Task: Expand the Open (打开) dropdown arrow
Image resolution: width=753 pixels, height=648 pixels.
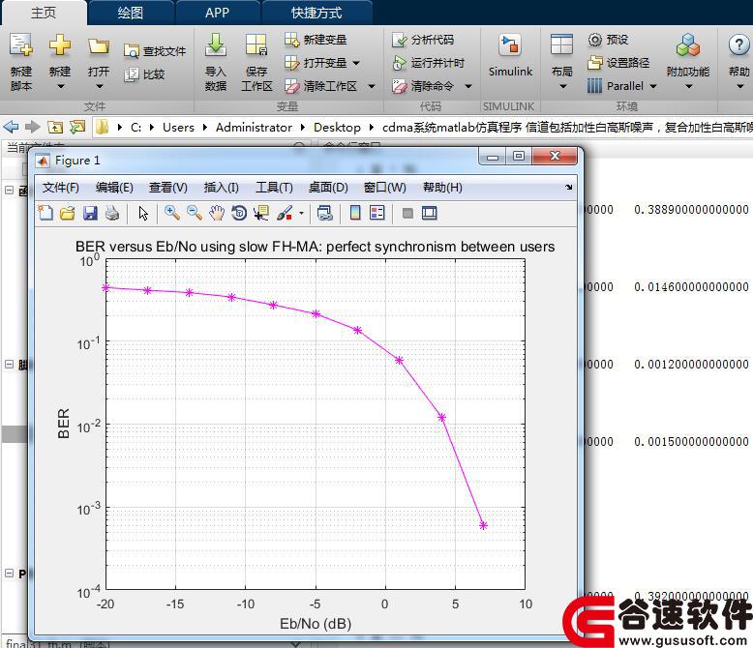Action: coord(100,87)
